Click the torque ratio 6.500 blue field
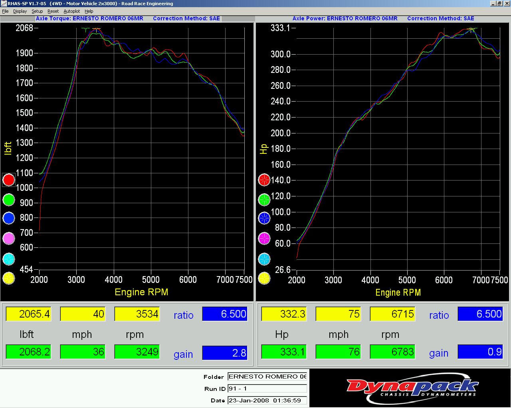Screen dimensions: 511x408 click(x=225, y=314)
